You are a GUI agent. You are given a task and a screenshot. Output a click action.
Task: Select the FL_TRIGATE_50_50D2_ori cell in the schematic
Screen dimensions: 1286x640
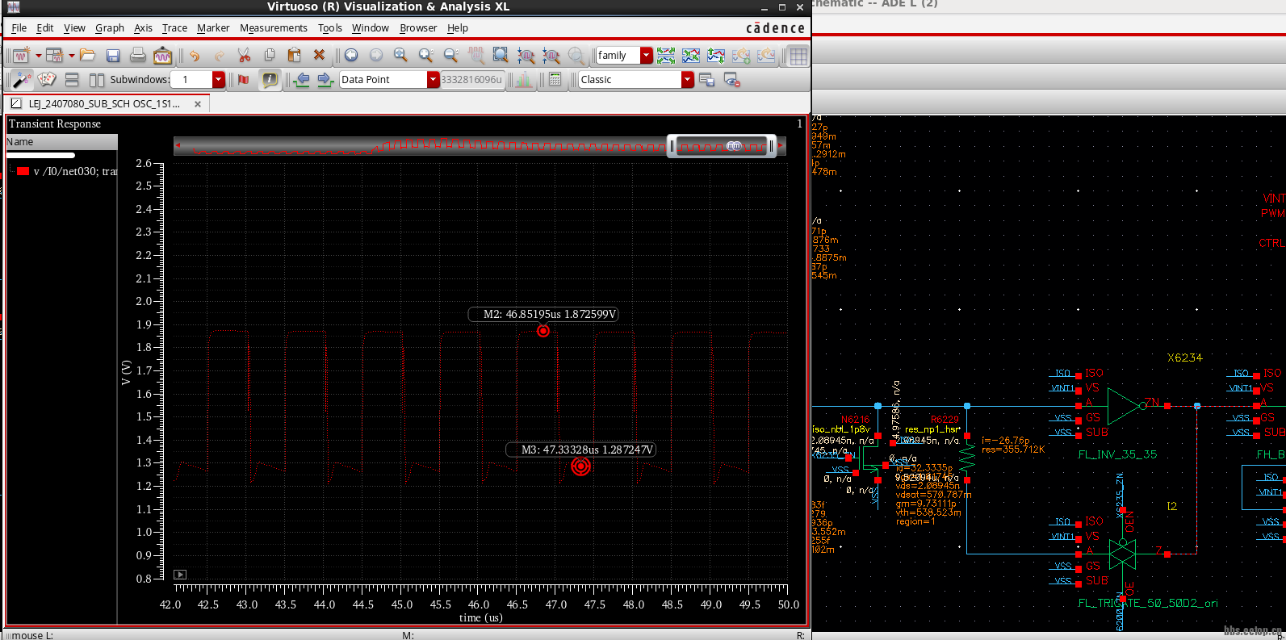click(1123, 554)
